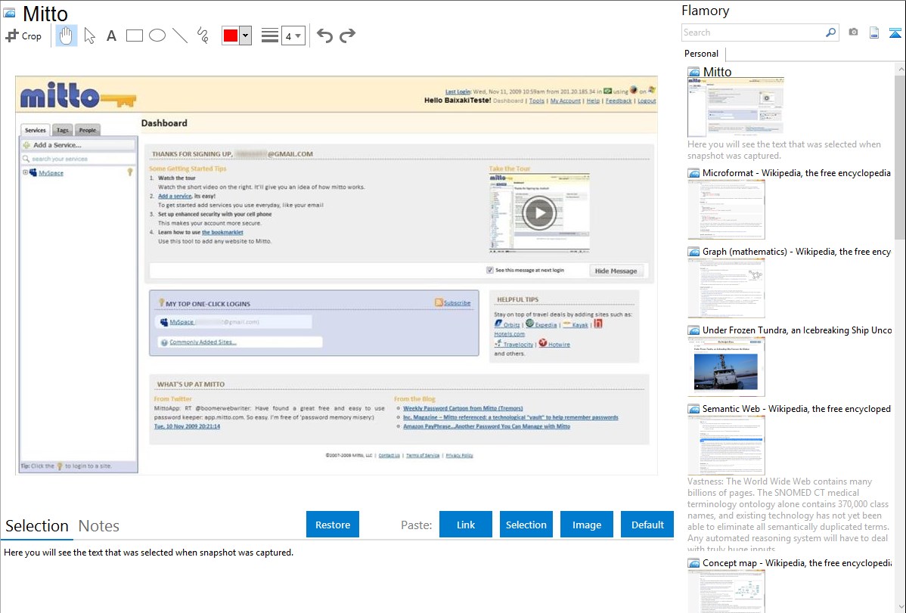Click the search magnifier icon
Image resolution: width=906 pixels, height=613 pixels.
tap(831, 33)
